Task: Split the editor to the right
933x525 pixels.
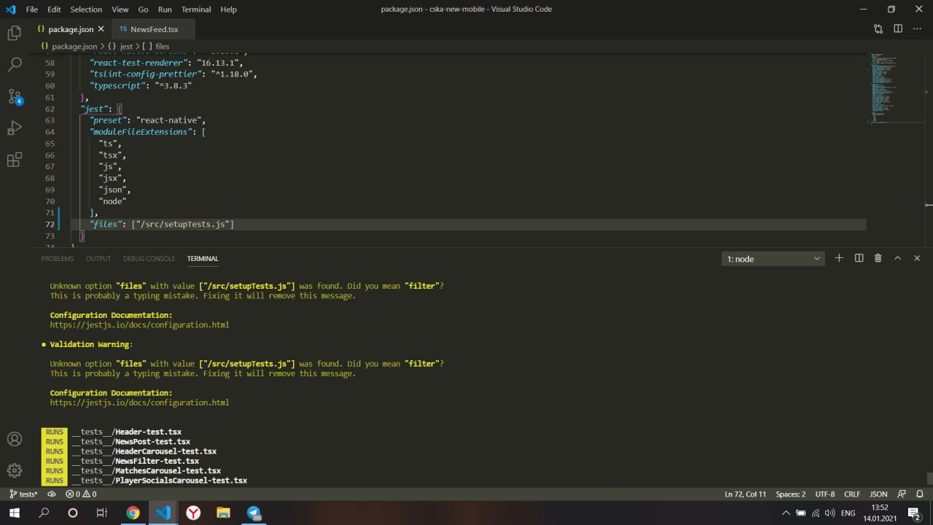Action: point(898,29)
